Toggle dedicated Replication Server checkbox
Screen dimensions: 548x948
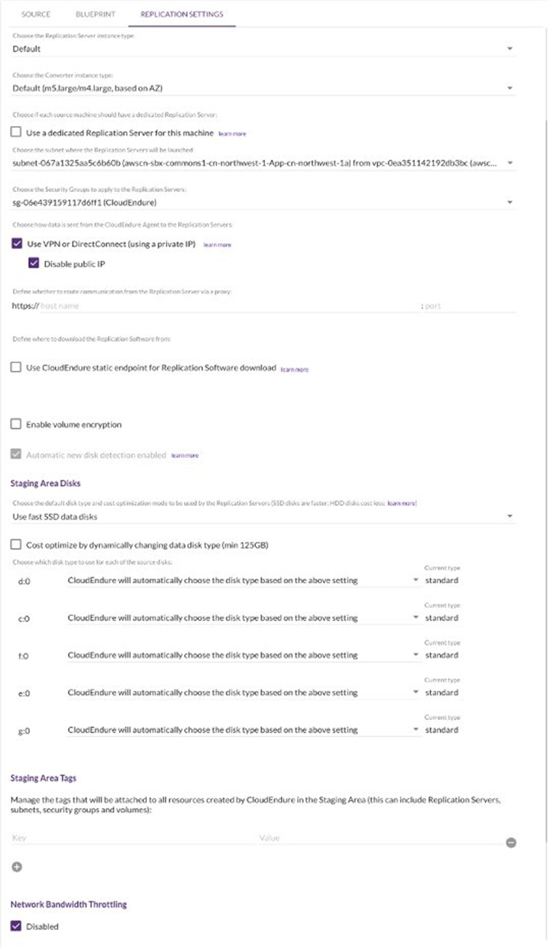tap(16, 132)
